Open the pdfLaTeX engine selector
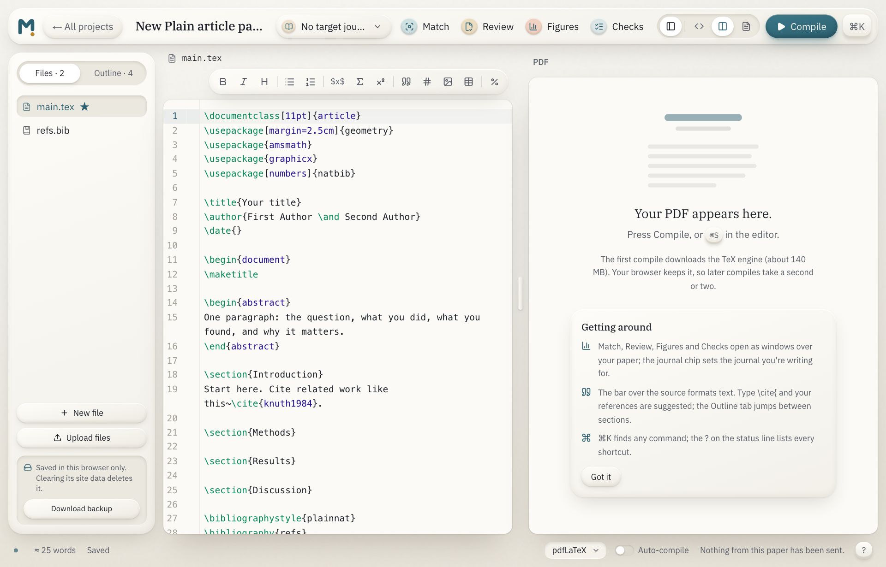 click(x=575, y=550)
